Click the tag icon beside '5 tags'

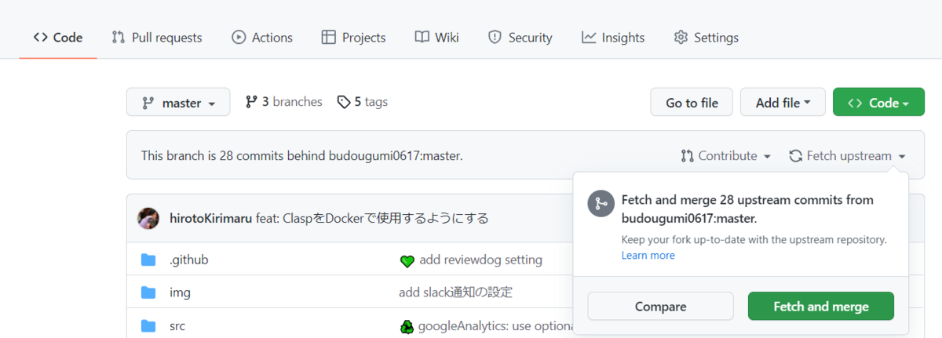coord(343,102)
